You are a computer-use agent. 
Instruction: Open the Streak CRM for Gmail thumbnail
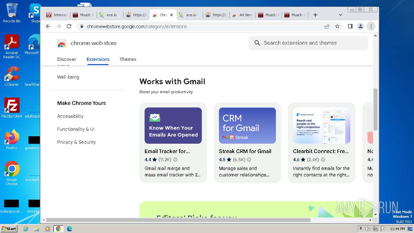coord(247,126)
